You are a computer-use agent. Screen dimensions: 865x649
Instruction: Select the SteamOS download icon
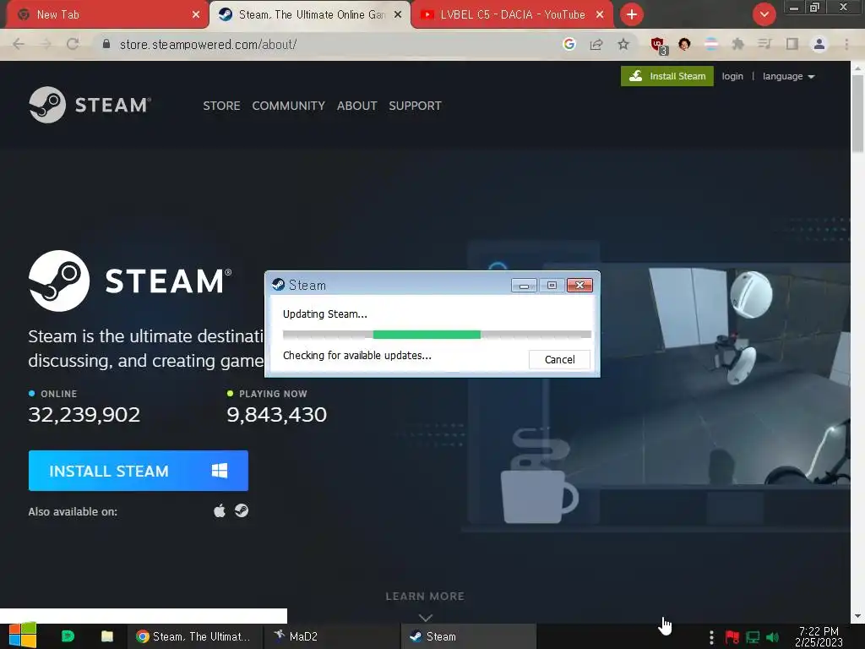[241, 511]
